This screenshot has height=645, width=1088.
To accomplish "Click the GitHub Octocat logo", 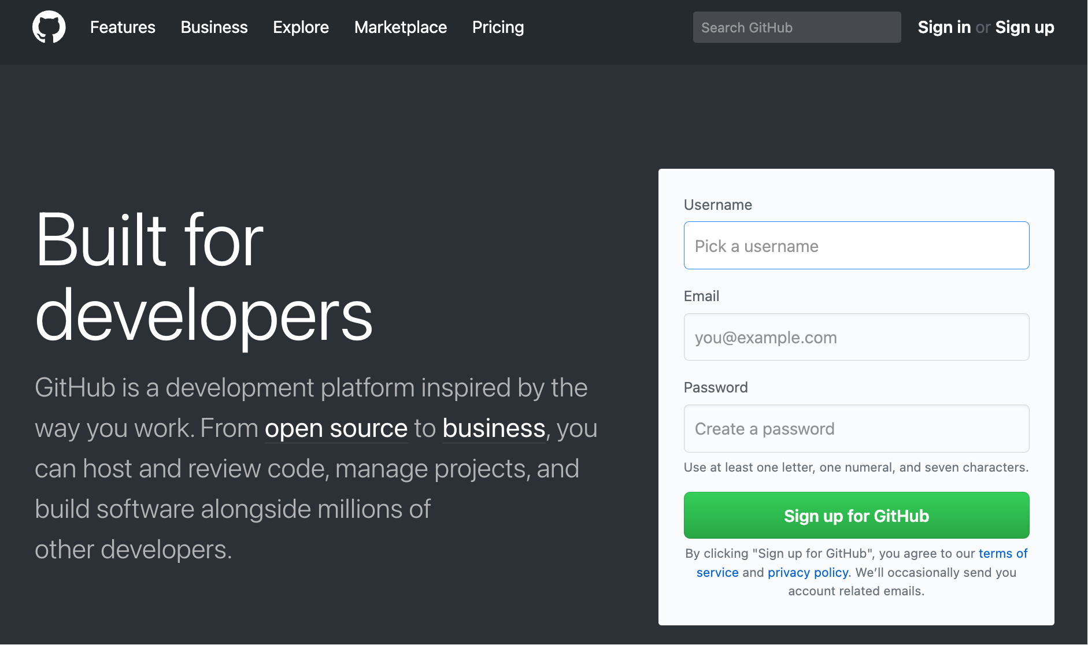I will coord(49,27).
